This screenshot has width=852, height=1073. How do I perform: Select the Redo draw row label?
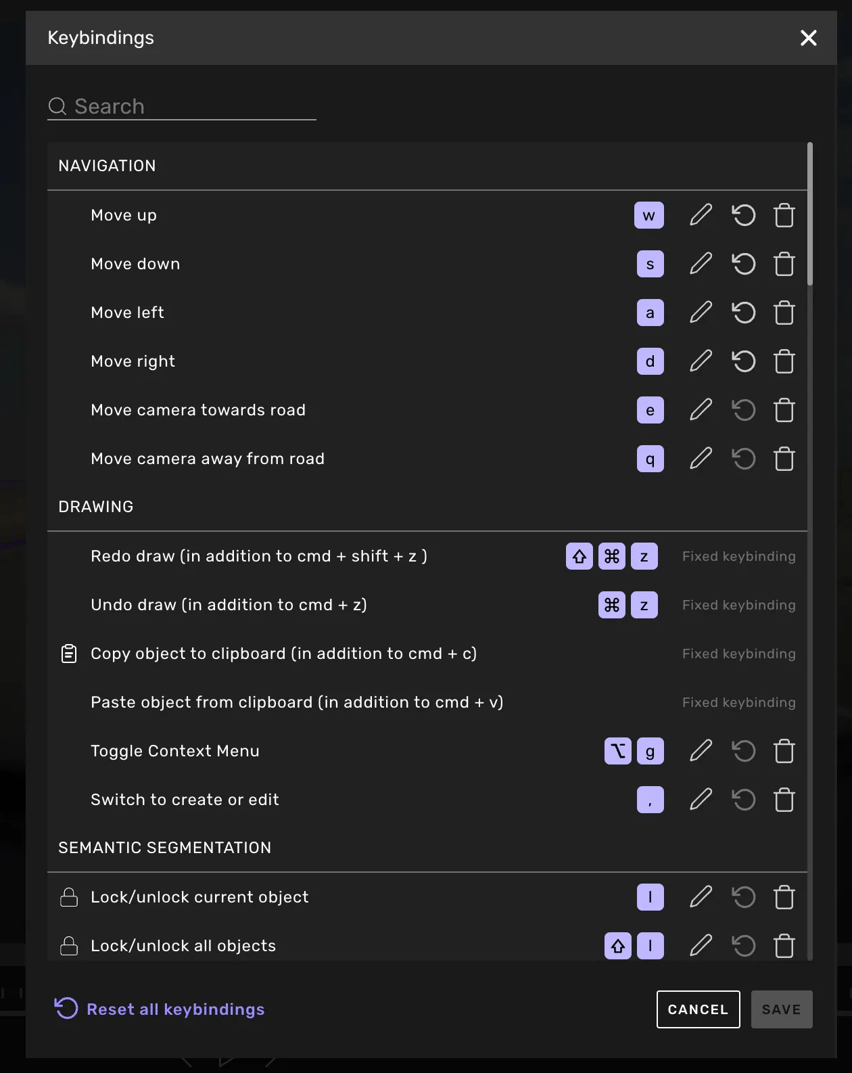click(259, 556)
